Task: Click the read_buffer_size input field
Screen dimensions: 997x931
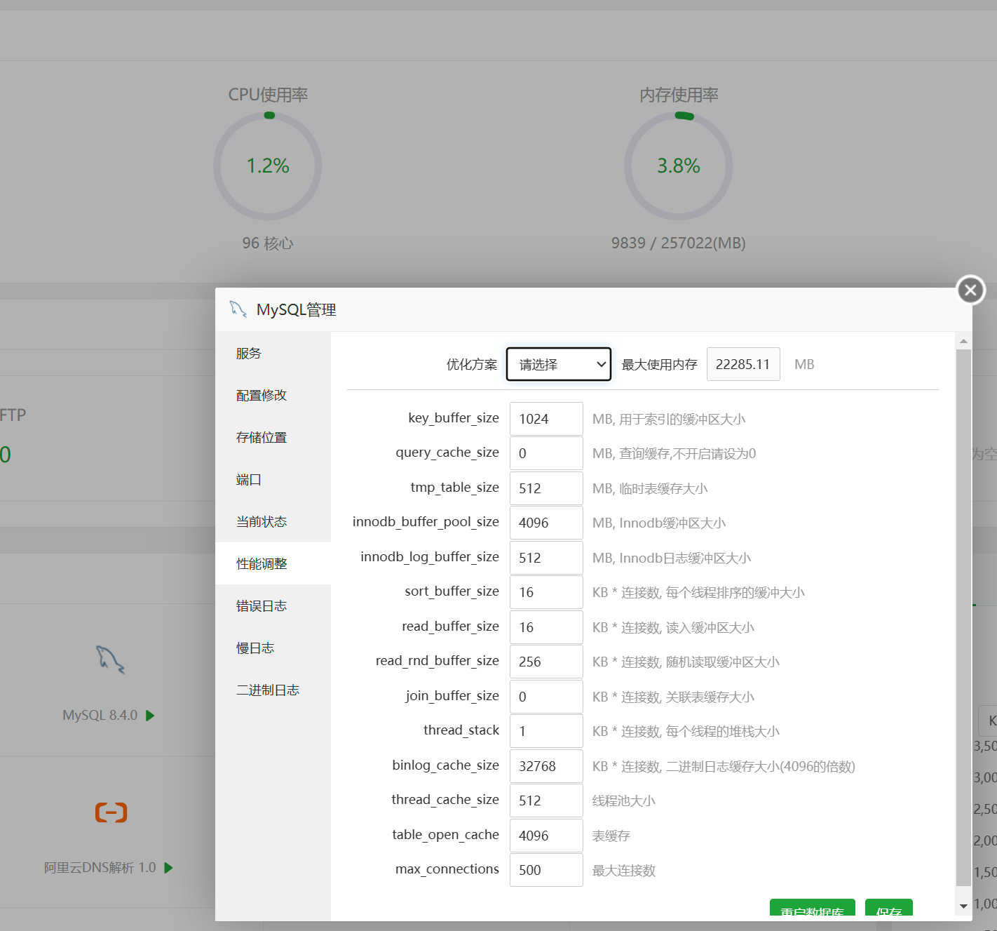Action: coord(546,627)
